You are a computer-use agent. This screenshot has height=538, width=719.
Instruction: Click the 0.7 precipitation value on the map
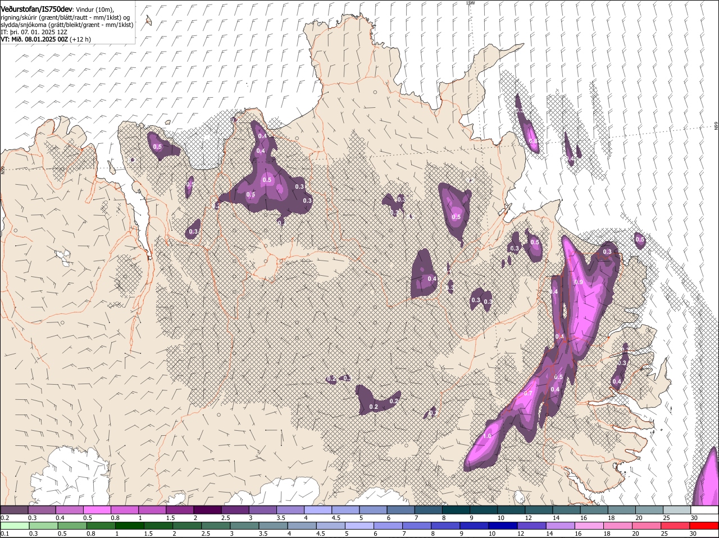[x=528, y=394]
